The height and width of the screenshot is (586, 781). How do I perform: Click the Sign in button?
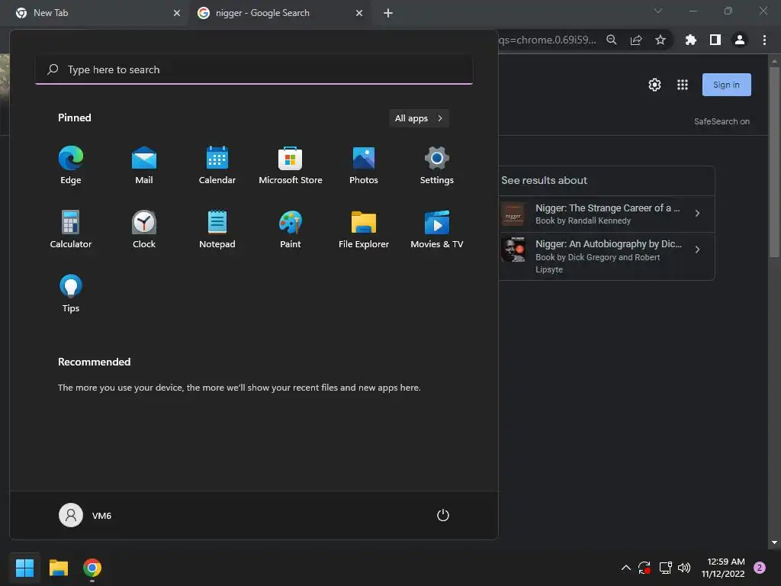click(727, 85)
